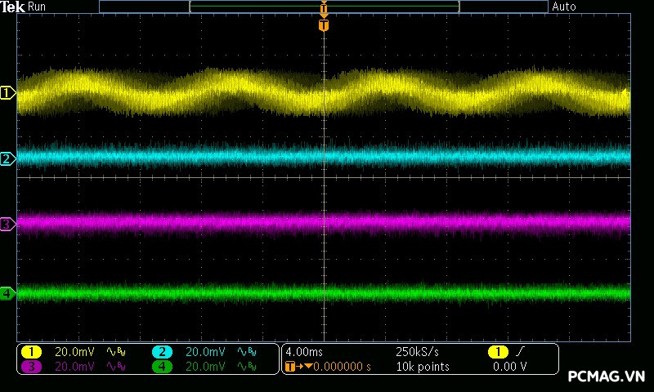Viewport: 654px width, 392px height.
Task: Click channel 1 bandwidth limit icon
Action: [114, 352]
